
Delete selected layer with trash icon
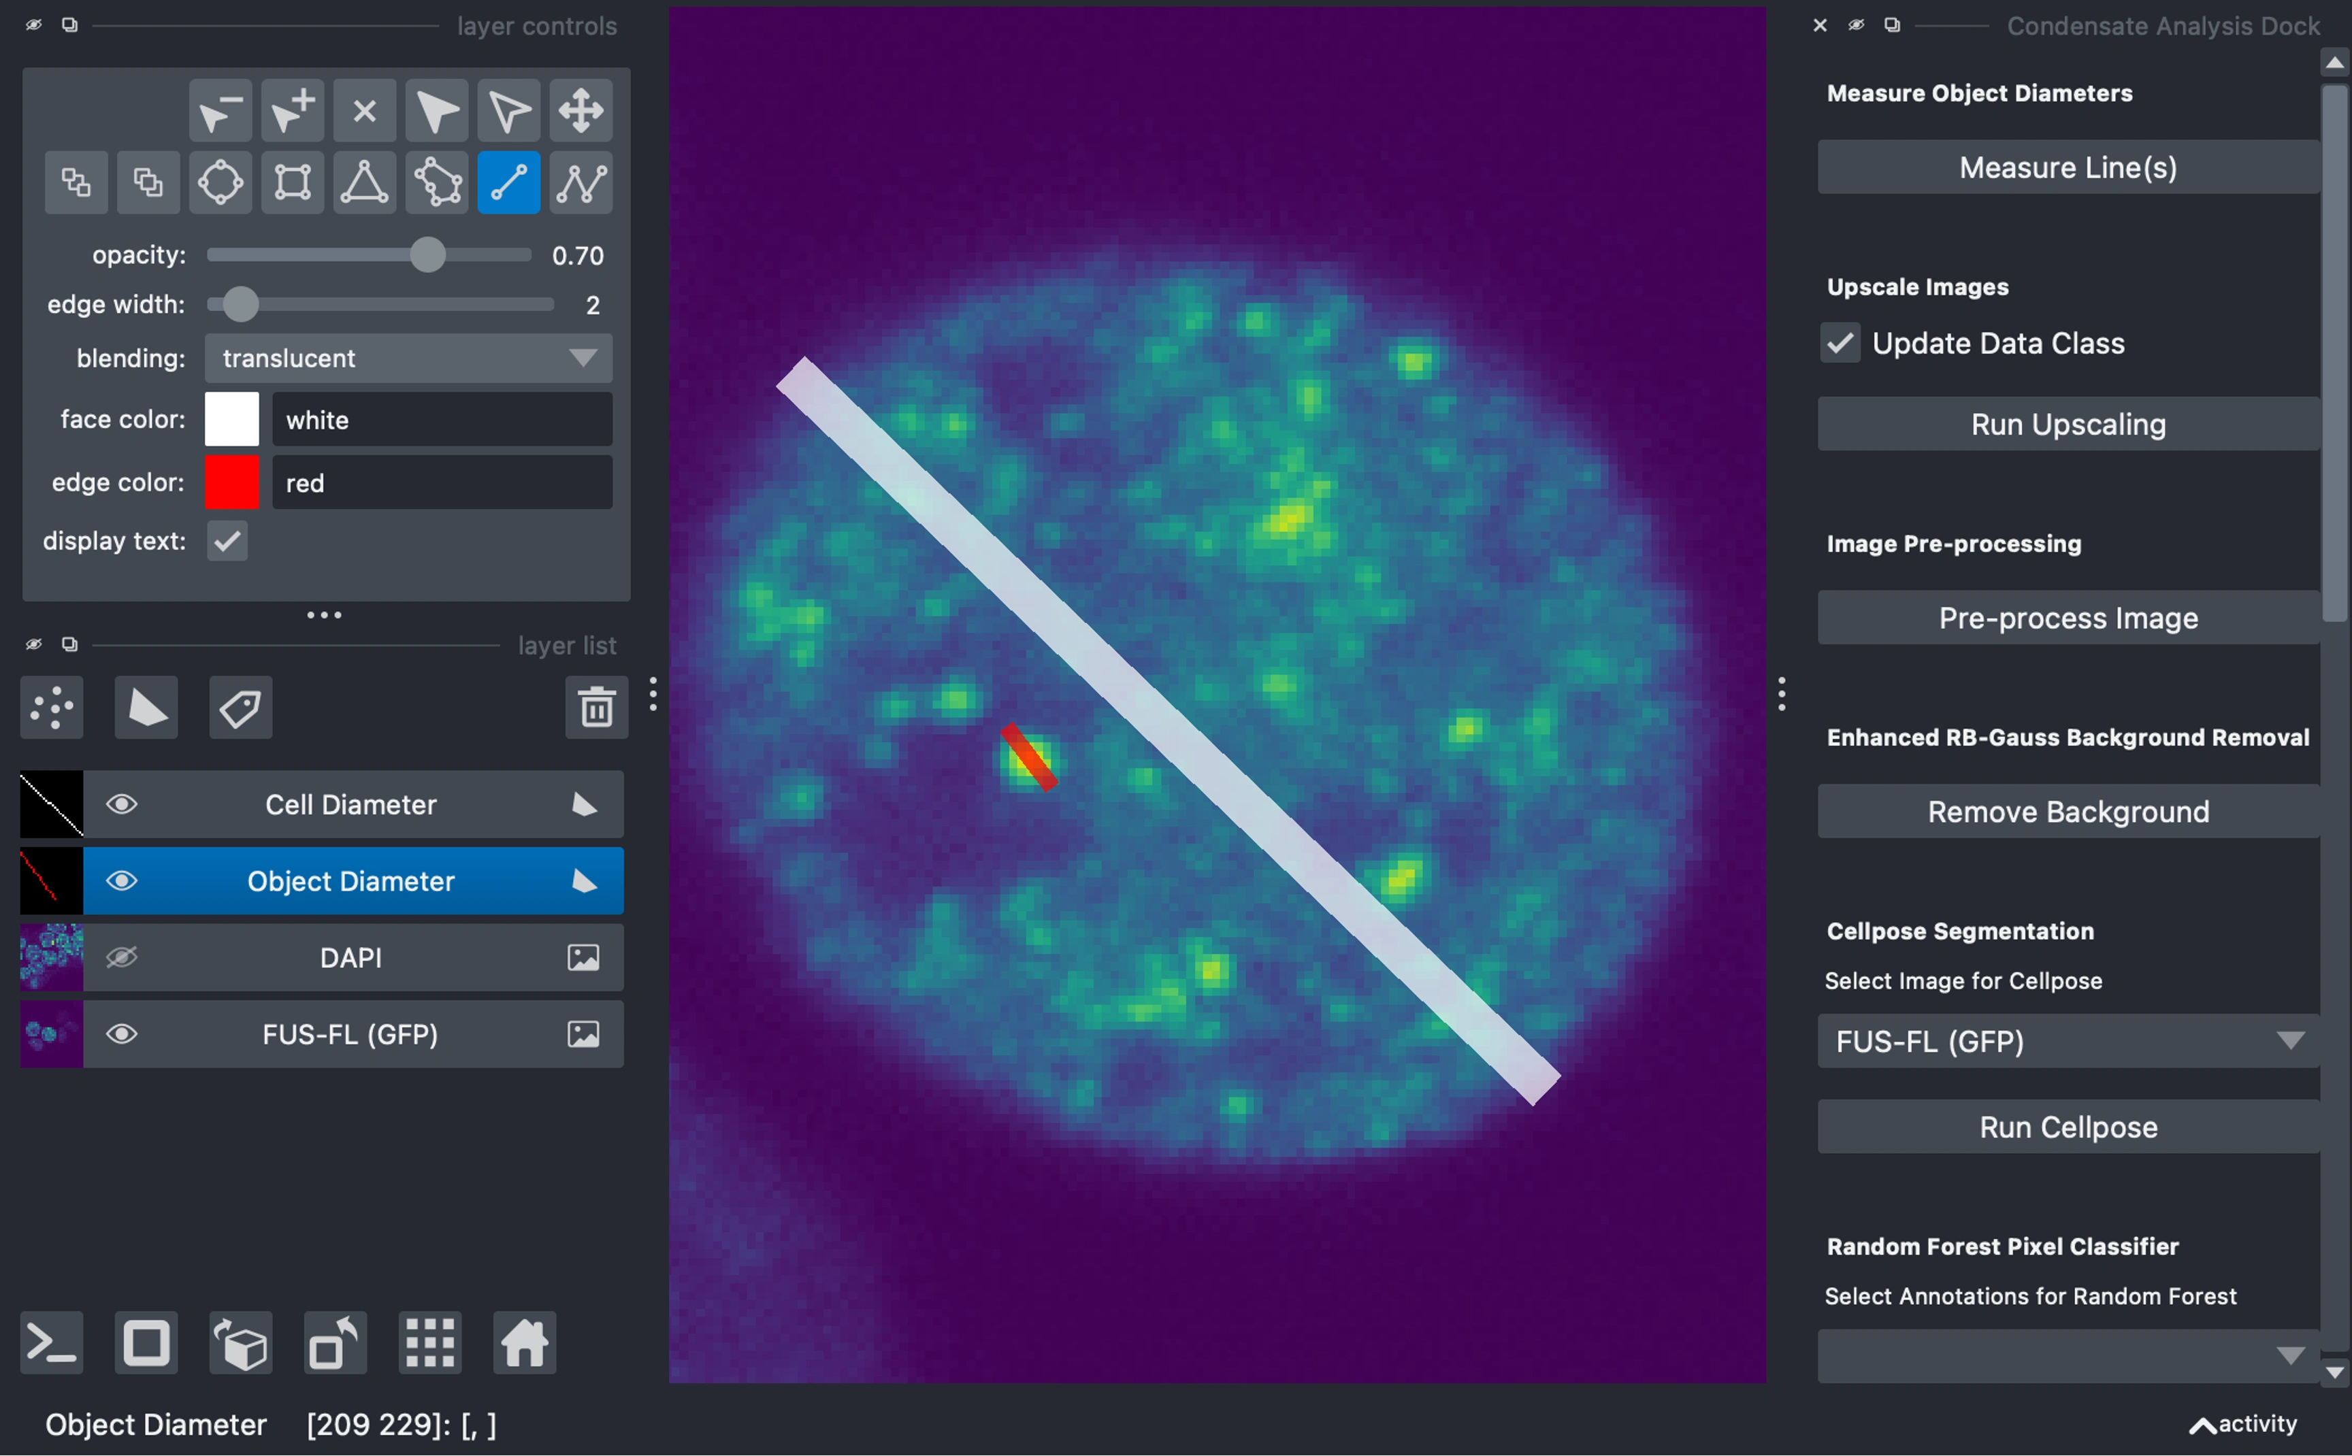coord(596,708)
